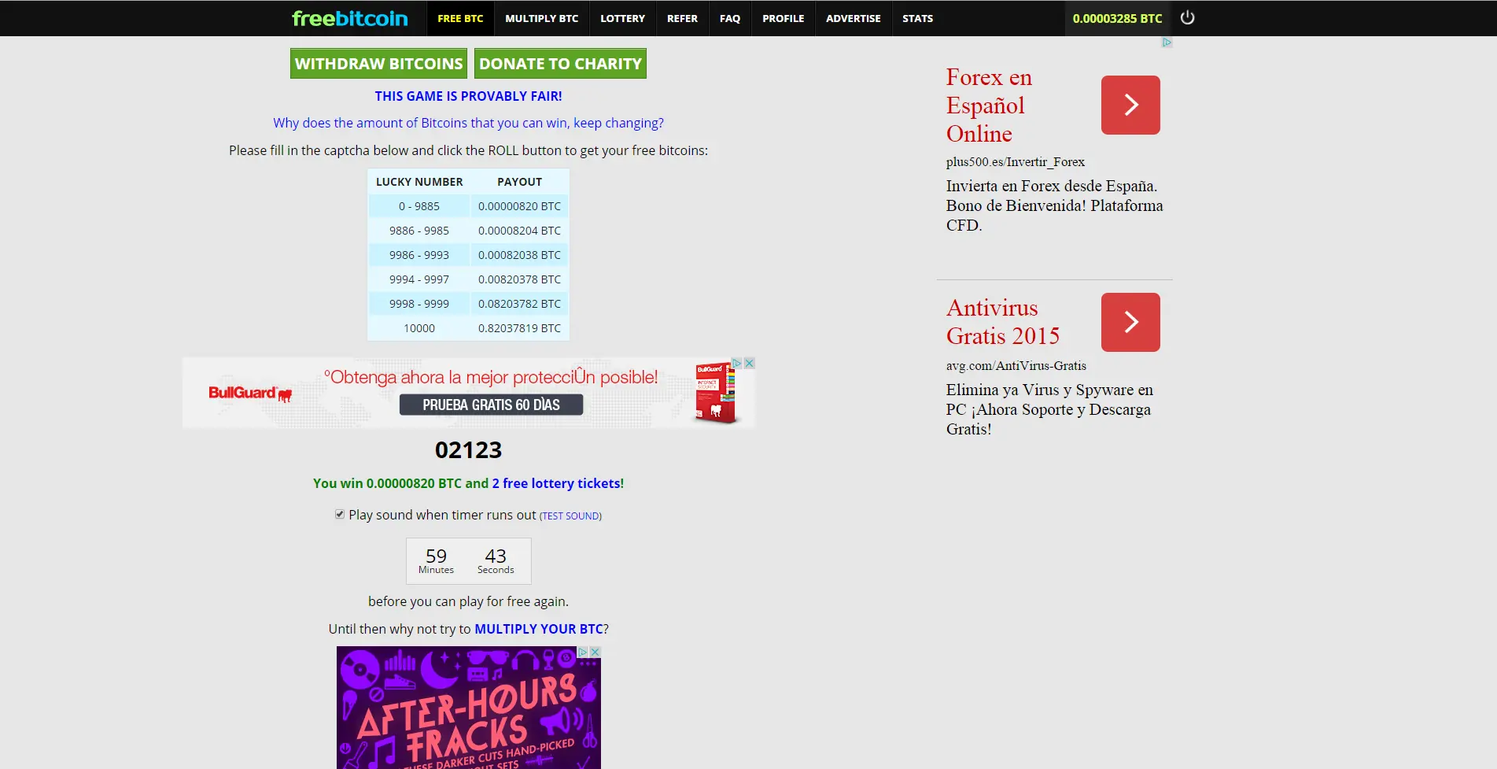Image resolution: width=1497 pixels, height=769 pixels.
Task: Click the Forex ad description text
Action: (x=1054, y=205)
